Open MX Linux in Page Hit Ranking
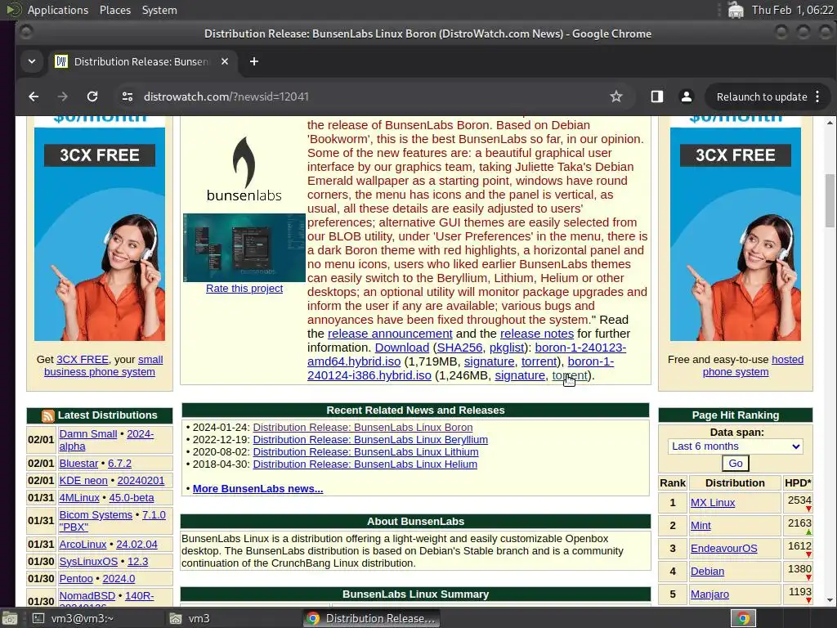The height and width of the screenshot is (628, 837). coord(713,503)
